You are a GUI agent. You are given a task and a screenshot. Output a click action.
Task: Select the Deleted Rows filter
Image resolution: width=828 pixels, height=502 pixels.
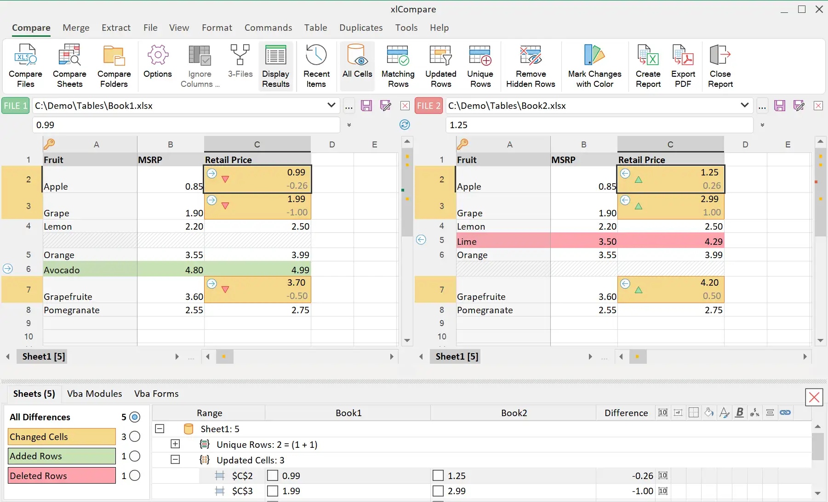tap(61, 475)
